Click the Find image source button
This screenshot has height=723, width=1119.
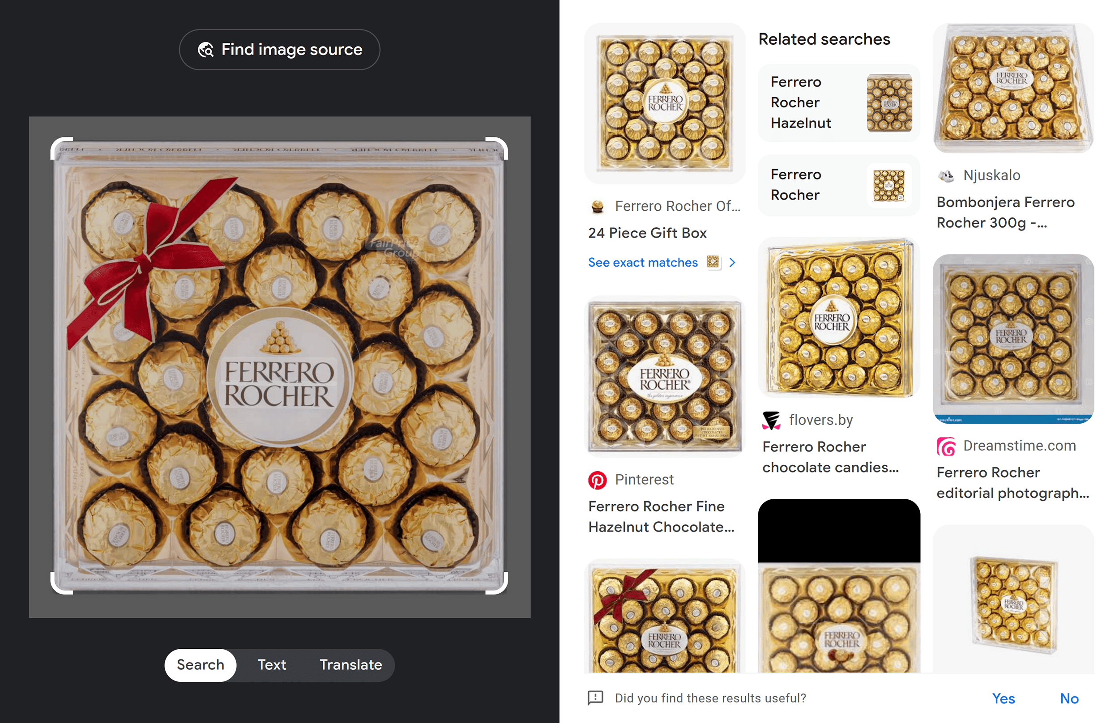pos(280,50)
